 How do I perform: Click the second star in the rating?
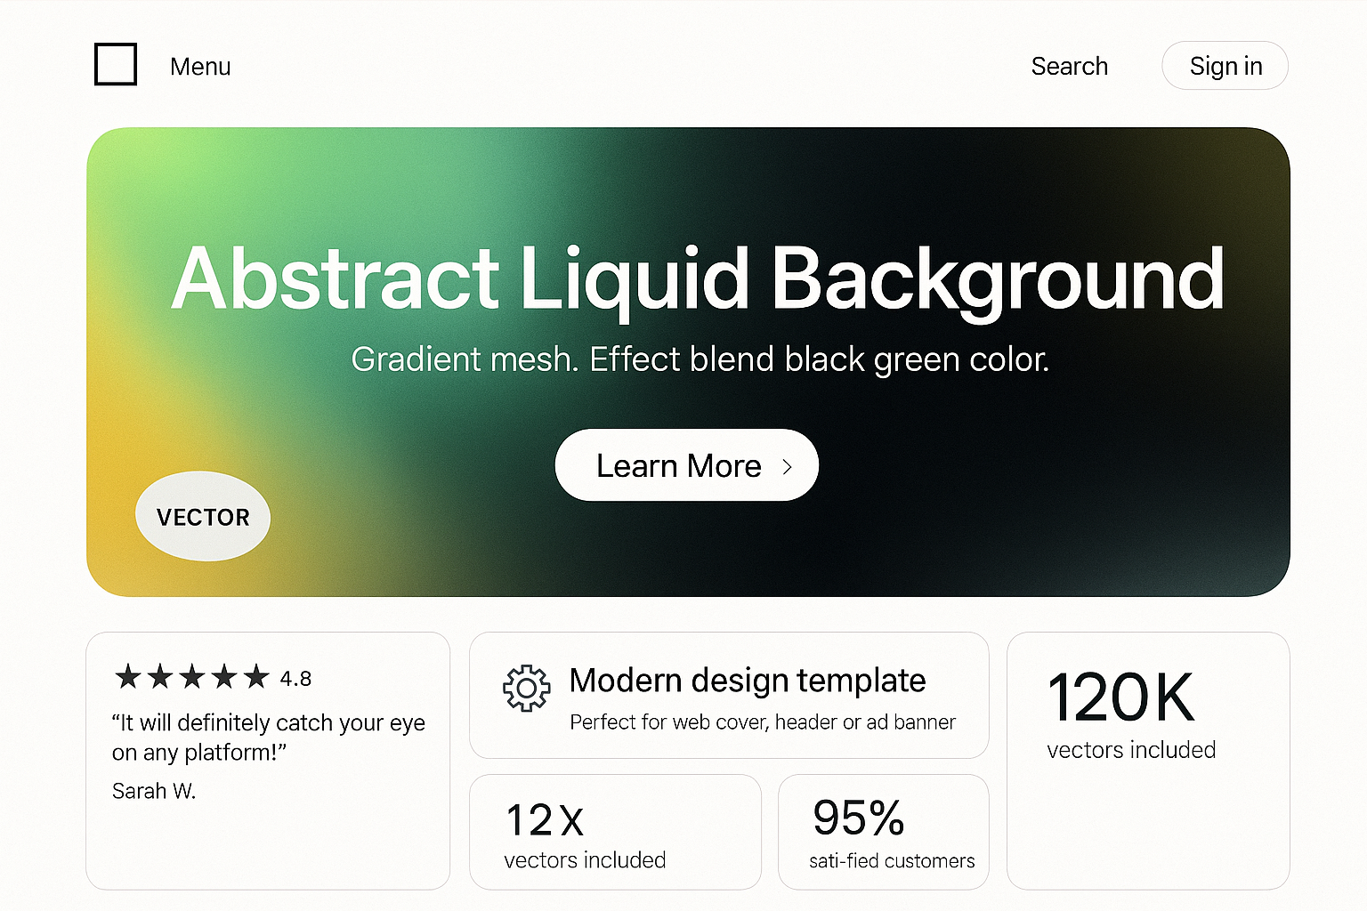[x=160, y=677]
